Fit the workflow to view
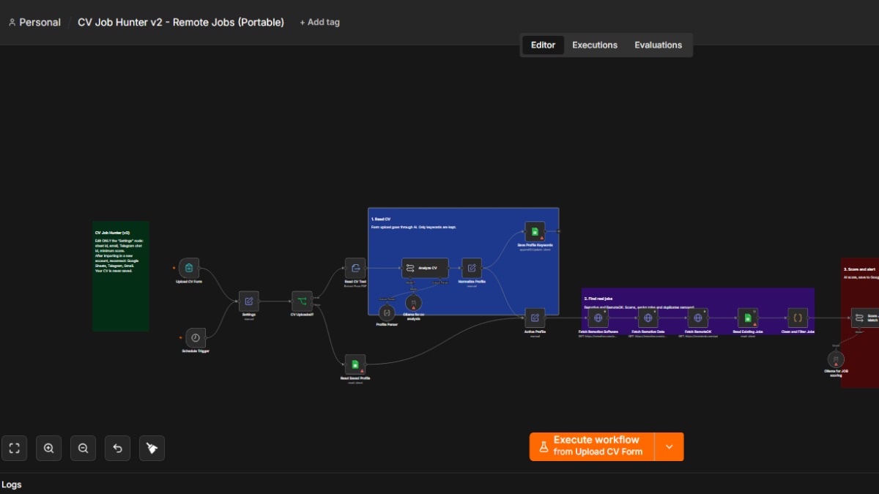 (x=15, y=448)
